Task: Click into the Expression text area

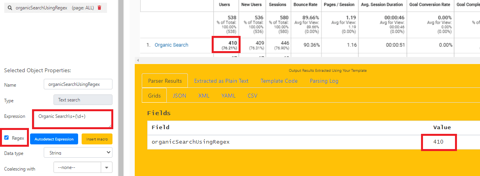Action: click(73, 119)
